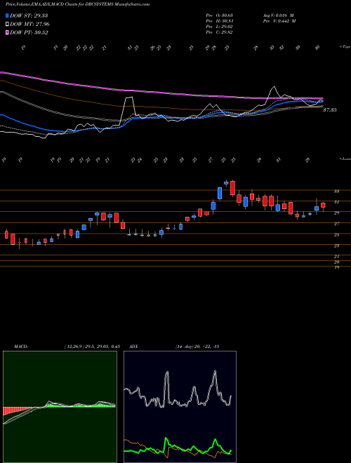351x463 pixels.
Task: Click the '<-Tops' axis label
Action: click(x=345, y=47)
